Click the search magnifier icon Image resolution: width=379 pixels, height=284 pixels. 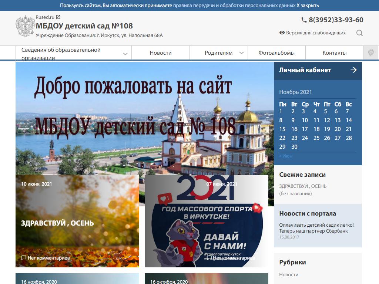click(x=359, y=33)
